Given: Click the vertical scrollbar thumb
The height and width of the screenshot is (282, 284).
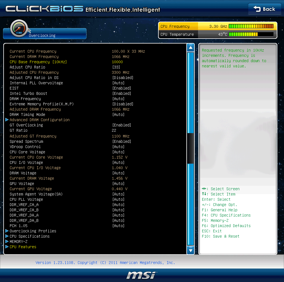Looking at the screenshot, I should (190, 148).
